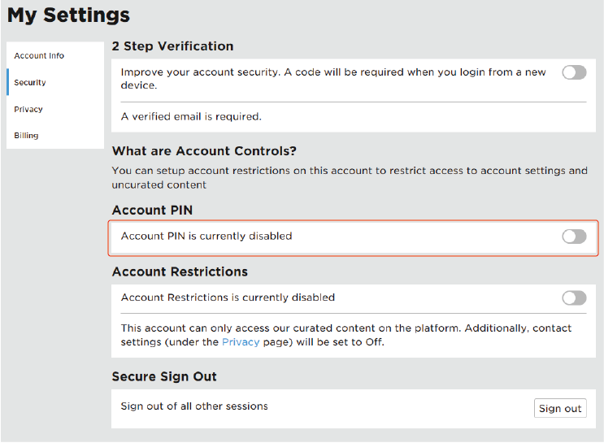Enable the 2 Step Verification toggle
This screenshot has width=604, height=443.
(574, 73)
